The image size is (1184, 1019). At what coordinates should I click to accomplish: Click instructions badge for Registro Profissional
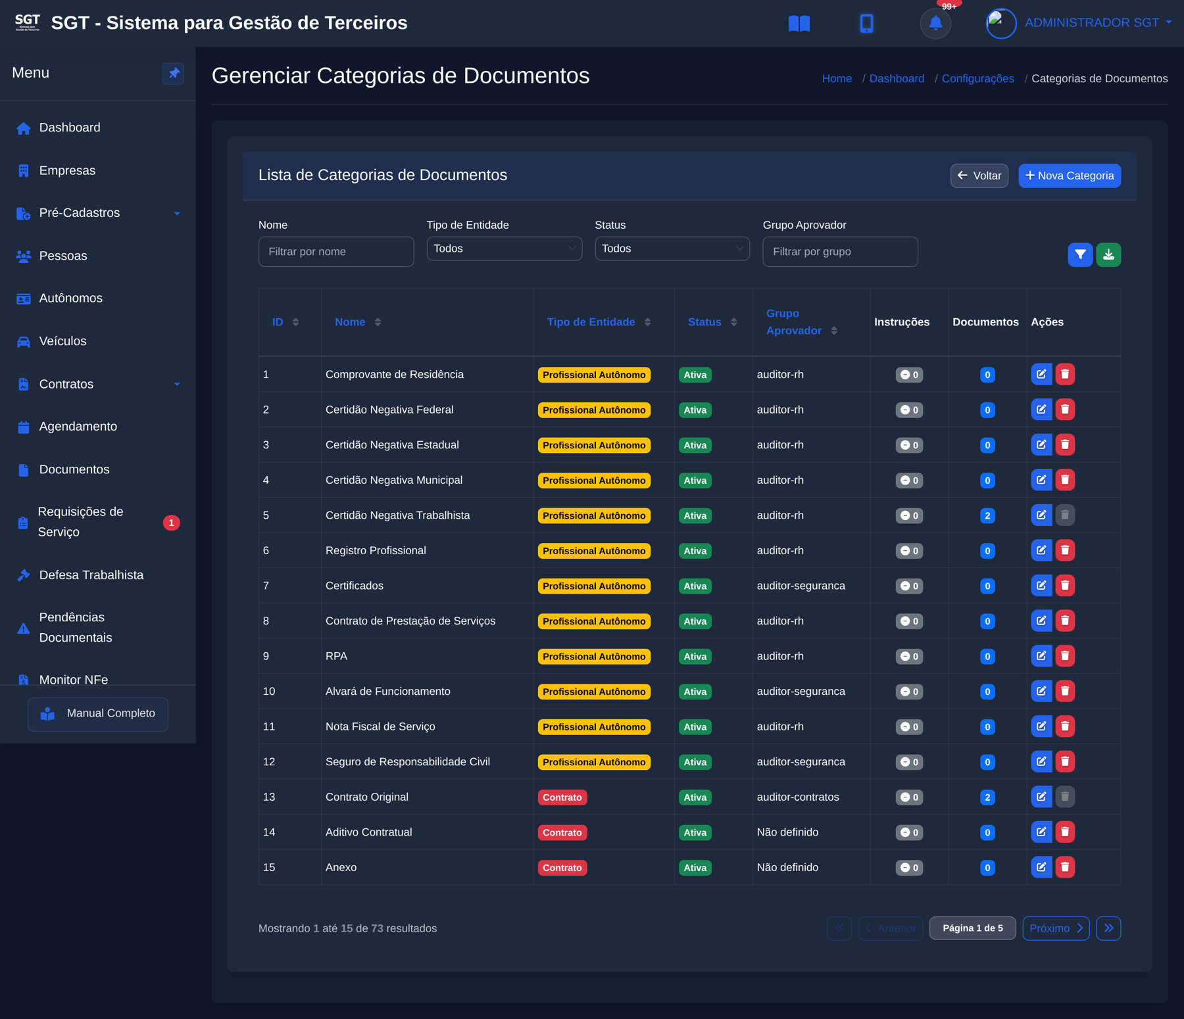click(x=909, y=551)
